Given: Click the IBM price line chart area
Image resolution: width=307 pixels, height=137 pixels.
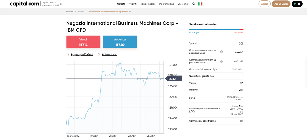Looking at the screenshot, I should 115,97.
